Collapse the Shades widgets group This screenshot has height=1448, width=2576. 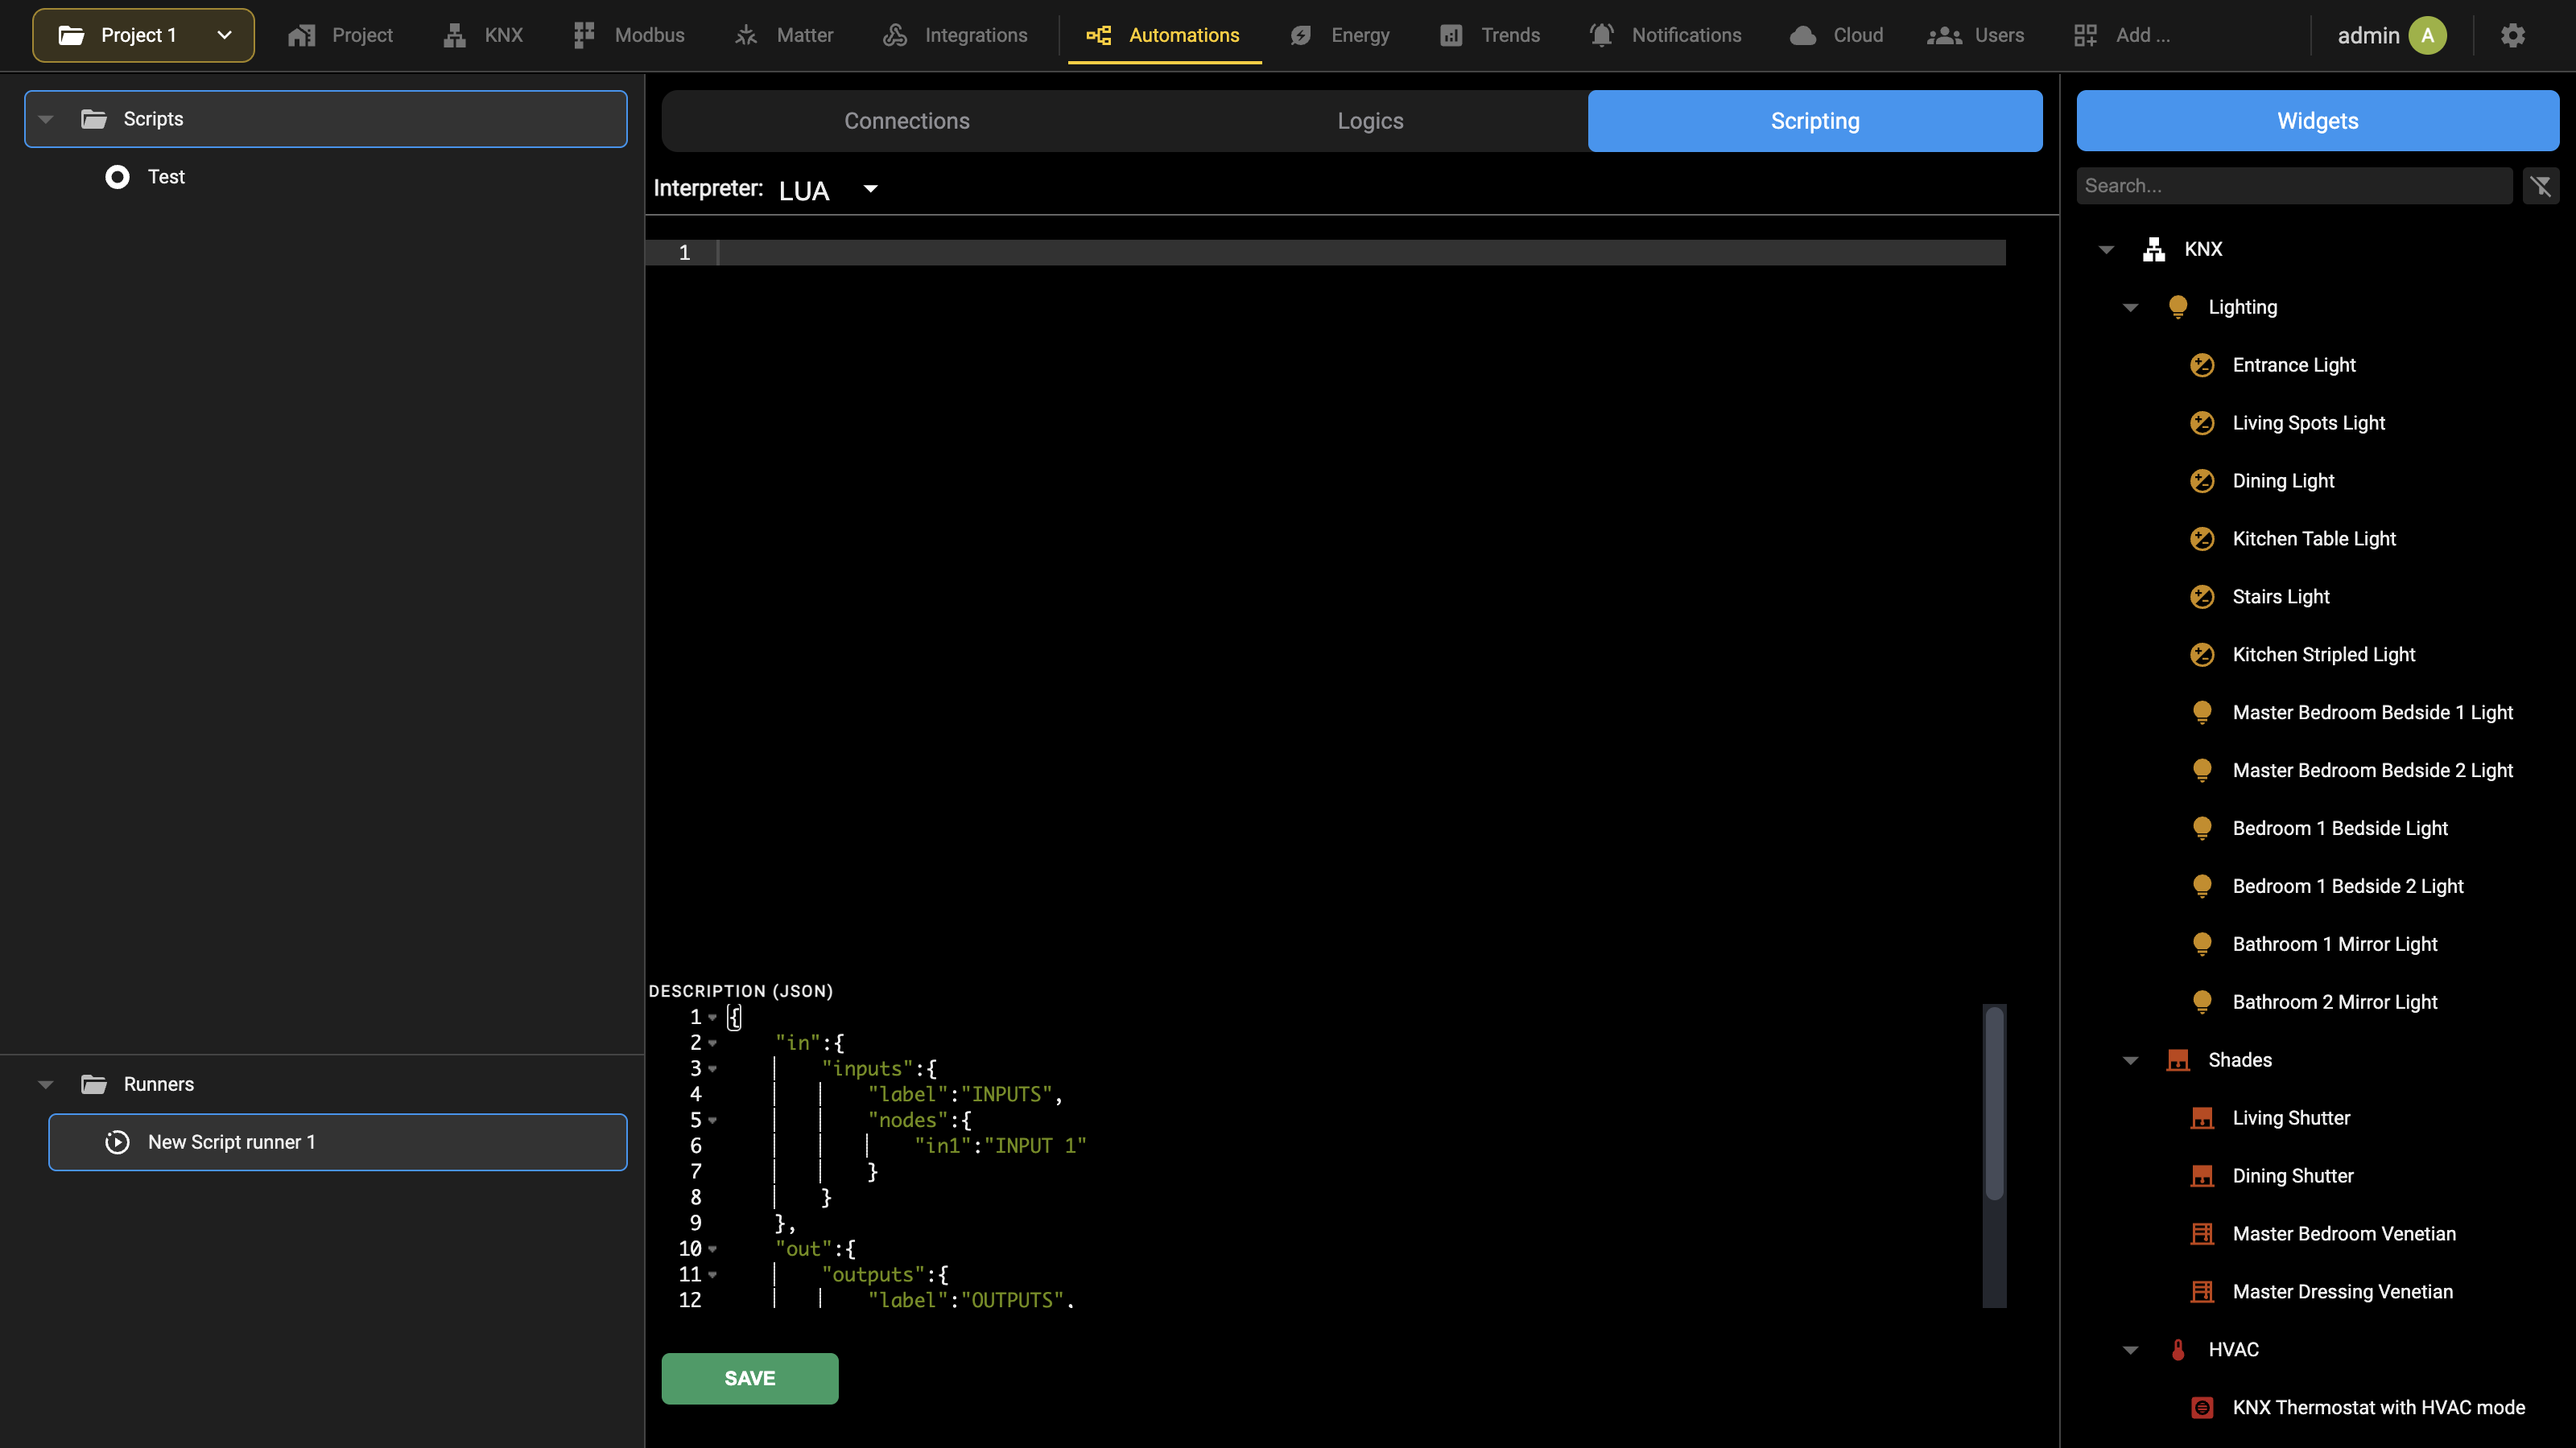tap(2130, 1060)
